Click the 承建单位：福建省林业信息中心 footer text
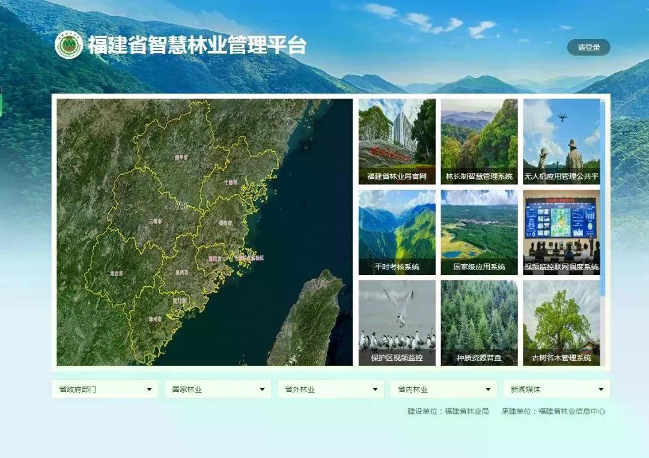Image resolution: width=649 pixels, height=458 pixels. (x=553, y=411)
